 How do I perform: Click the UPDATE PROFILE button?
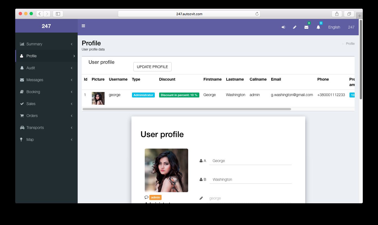(152, 67)
